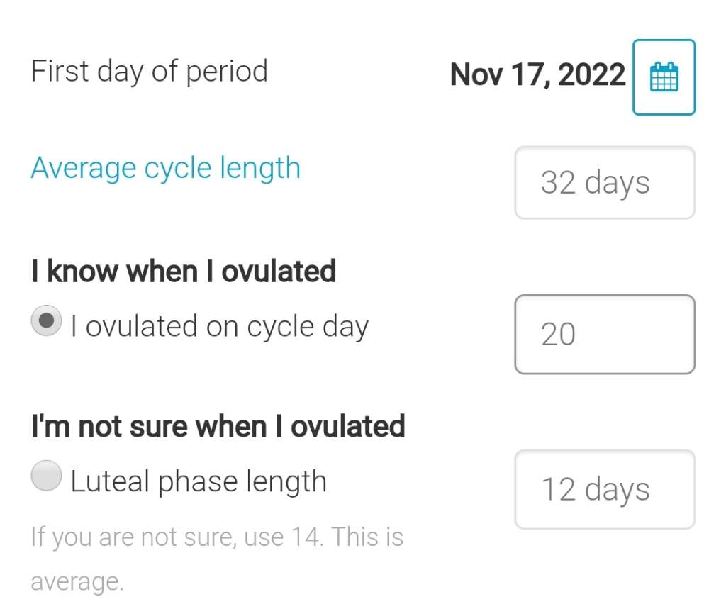Image resolution: width=726 pixels, height=609 pixels.
Task: Click the 'First day of period' label
Action: 149,72
